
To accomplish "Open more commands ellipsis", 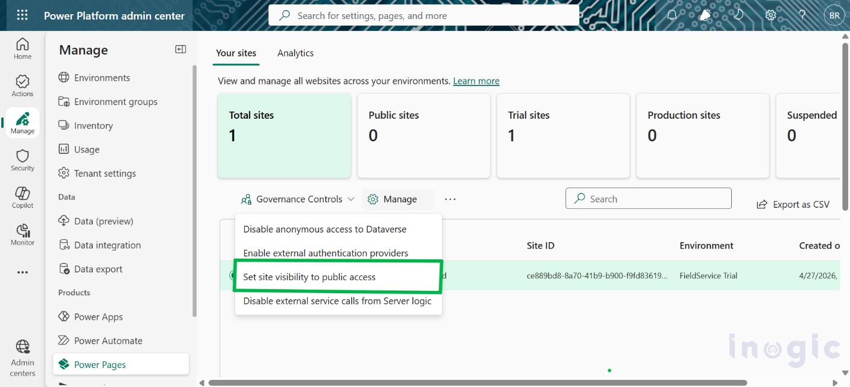I will pyautogui.click(x=450, y=199).
